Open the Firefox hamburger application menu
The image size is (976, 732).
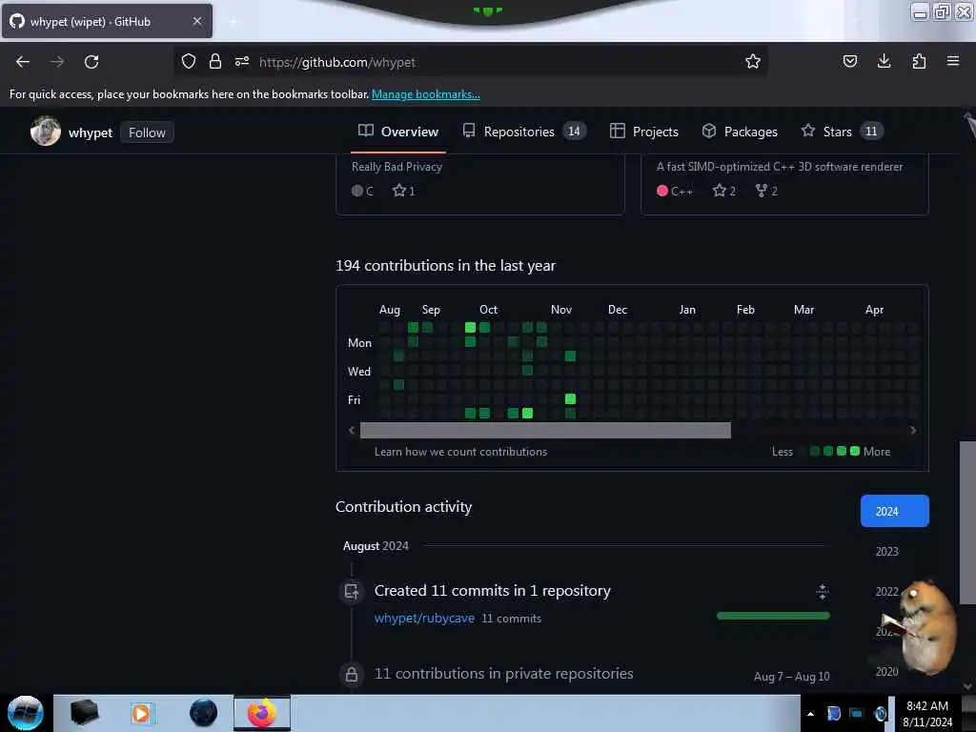pyautogui.click(x=953, y=61)
